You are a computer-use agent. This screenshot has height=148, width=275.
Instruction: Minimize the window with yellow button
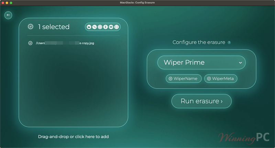[7, 3]
